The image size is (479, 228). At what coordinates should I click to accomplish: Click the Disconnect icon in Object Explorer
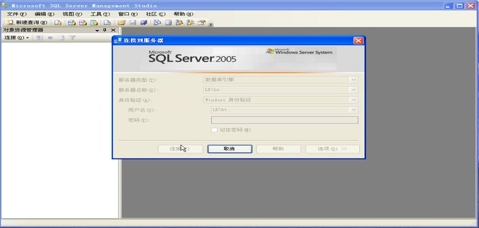coord(39,38)
